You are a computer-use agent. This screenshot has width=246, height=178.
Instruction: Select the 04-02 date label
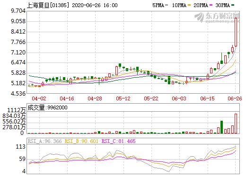pyautogui.click(x=39, y=98)
